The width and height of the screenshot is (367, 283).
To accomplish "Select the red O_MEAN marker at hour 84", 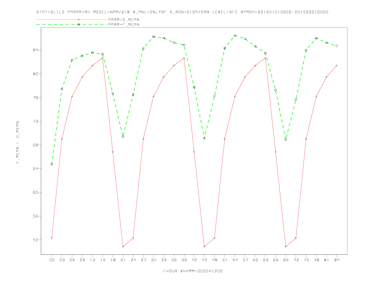I will (336, 66).
